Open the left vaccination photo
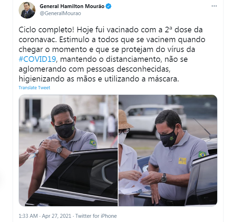This screenshot has height=222, width=233. point(68,150)
